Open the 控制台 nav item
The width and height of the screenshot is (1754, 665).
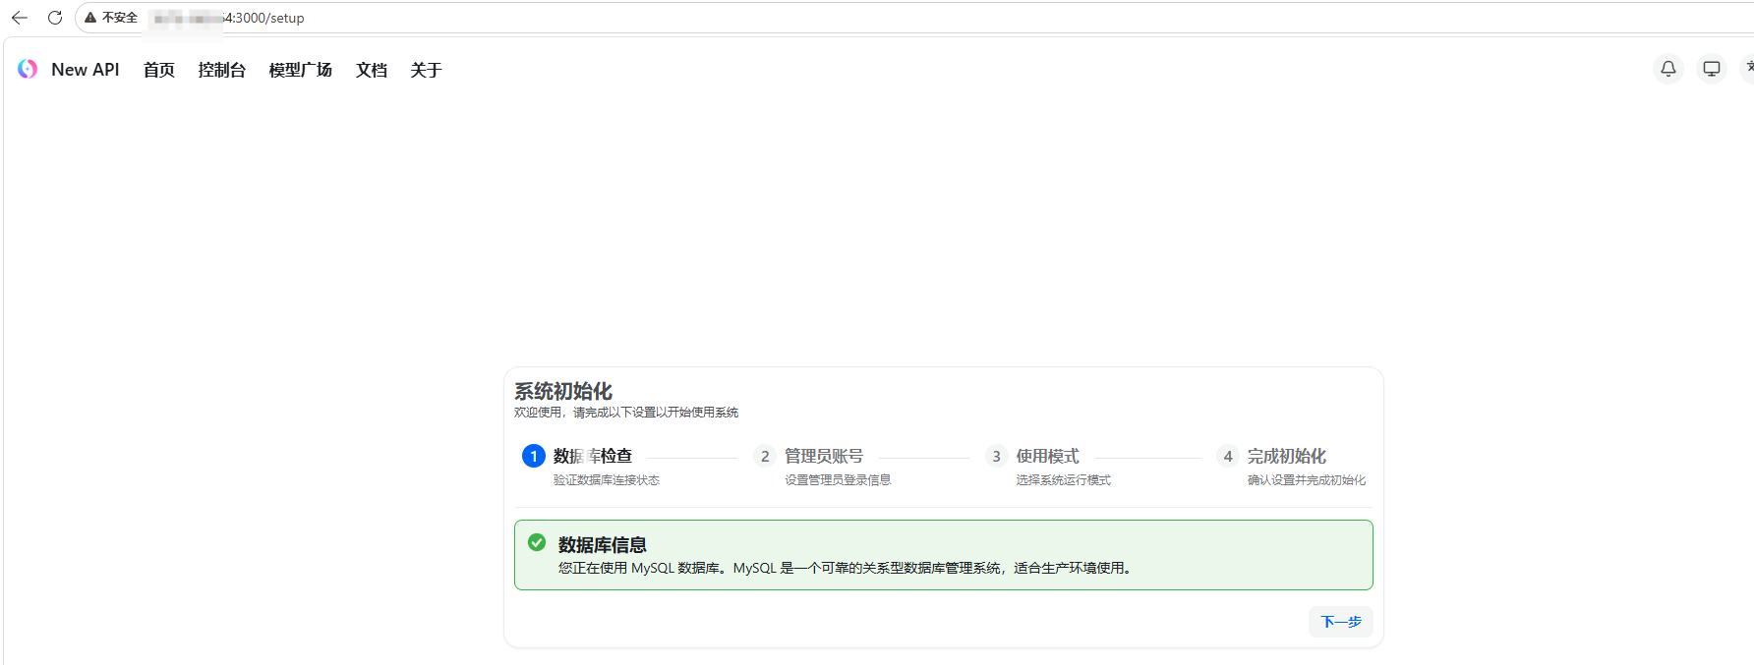[221, 70]
